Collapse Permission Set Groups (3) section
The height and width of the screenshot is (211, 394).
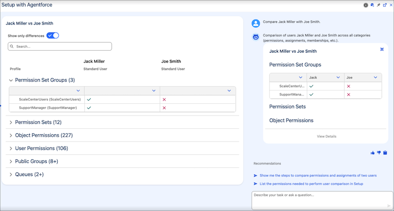(11, 80)
